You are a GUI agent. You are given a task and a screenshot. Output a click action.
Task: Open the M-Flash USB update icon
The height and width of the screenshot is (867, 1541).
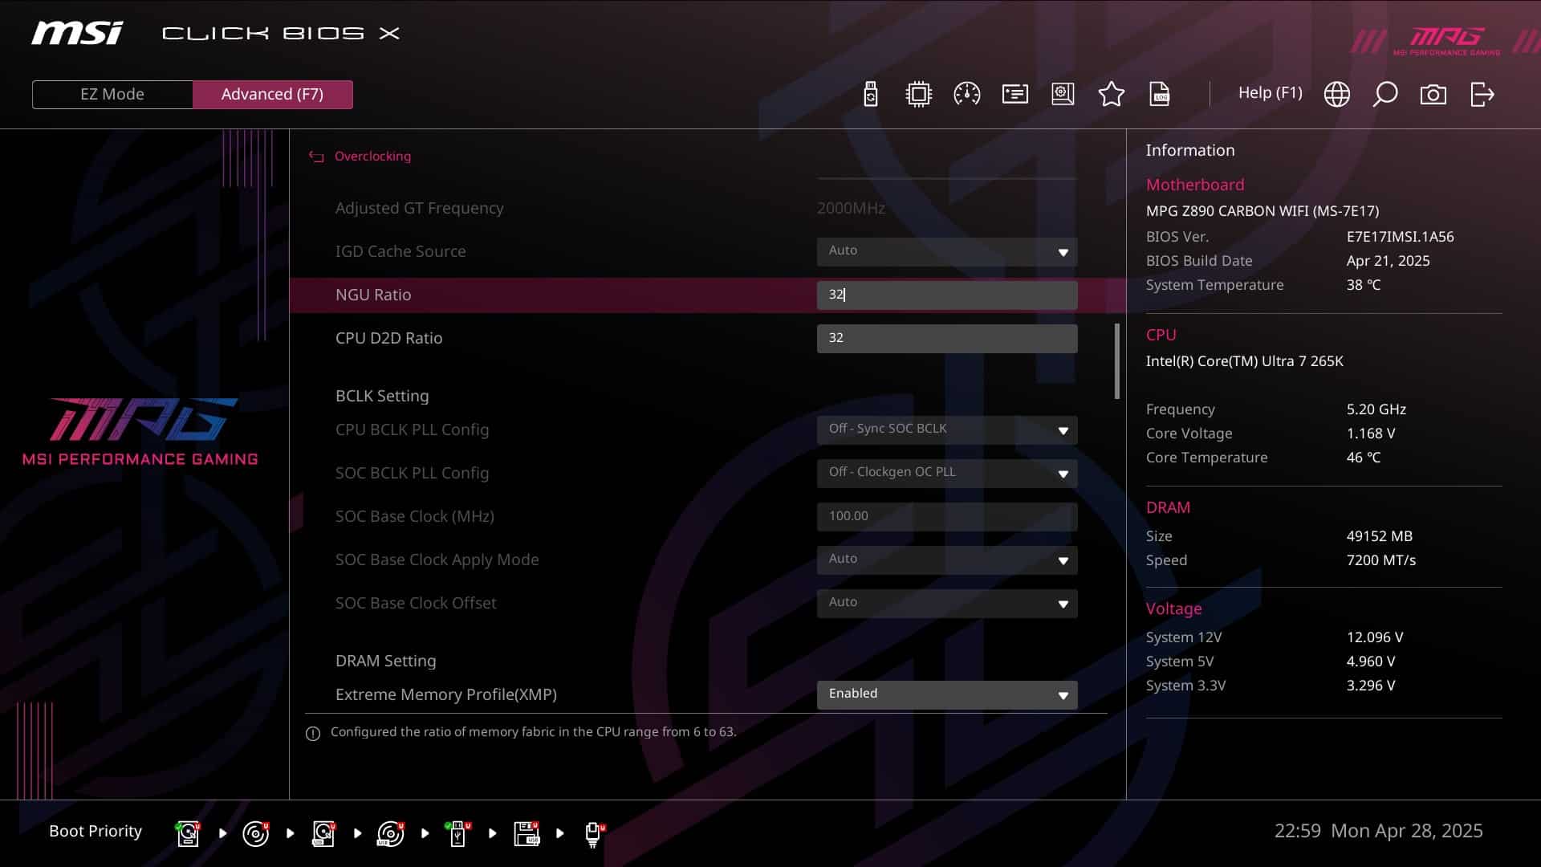tap(871, 94)
